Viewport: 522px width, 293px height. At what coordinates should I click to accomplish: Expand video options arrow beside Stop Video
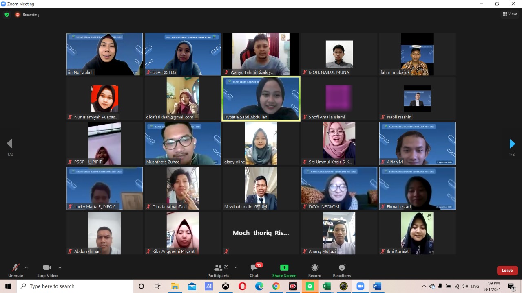60,268
